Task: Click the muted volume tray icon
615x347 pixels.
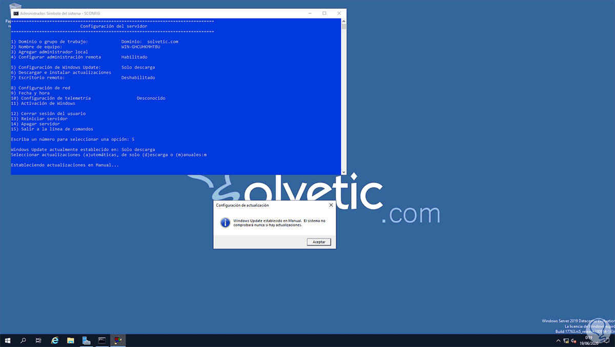Action: pyautogui.click(x=575, y=341)
